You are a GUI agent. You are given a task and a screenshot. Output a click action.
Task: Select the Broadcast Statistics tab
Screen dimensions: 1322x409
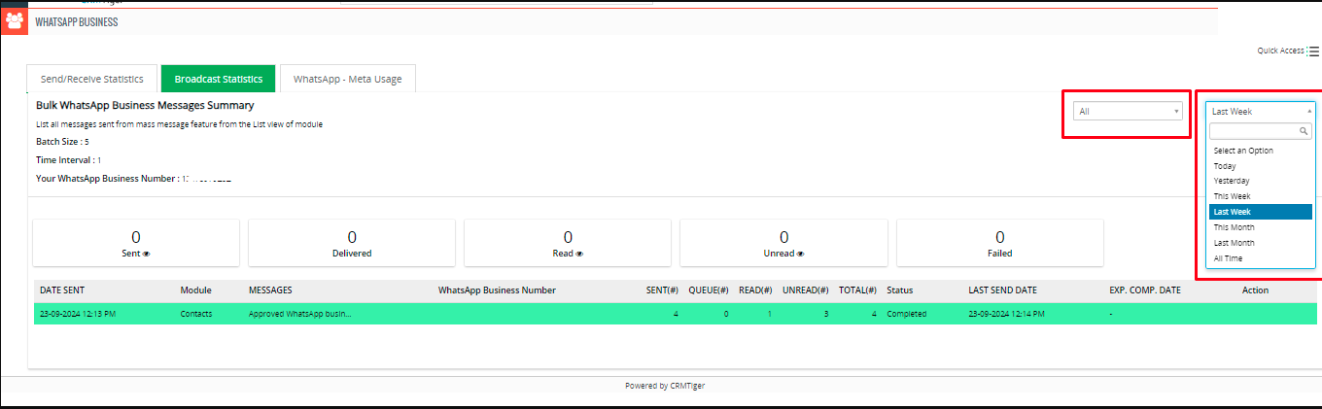[x=219, y=79]
